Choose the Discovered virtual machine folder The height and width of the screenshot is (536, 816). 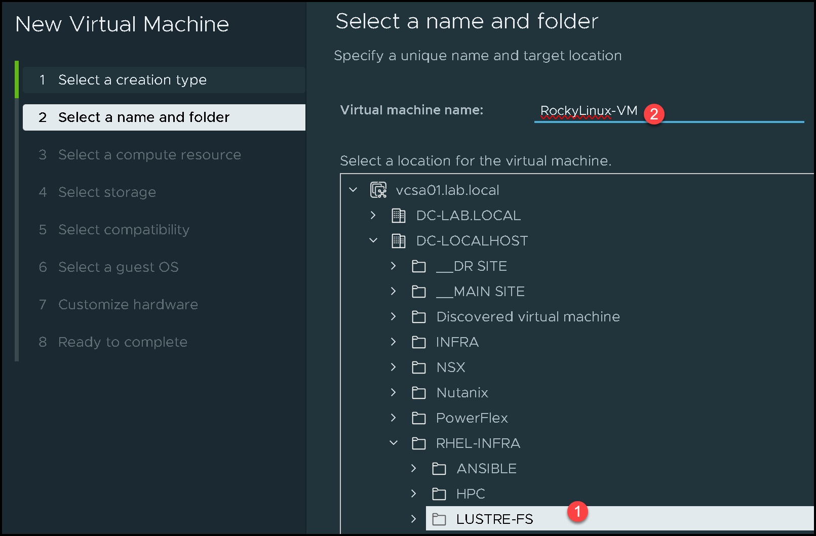(528, 317)
